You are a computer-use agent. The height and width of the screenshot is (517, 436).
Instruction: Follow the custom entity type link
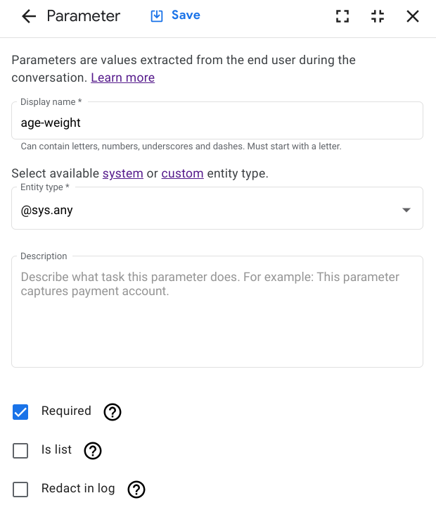(x=182, y=173)
